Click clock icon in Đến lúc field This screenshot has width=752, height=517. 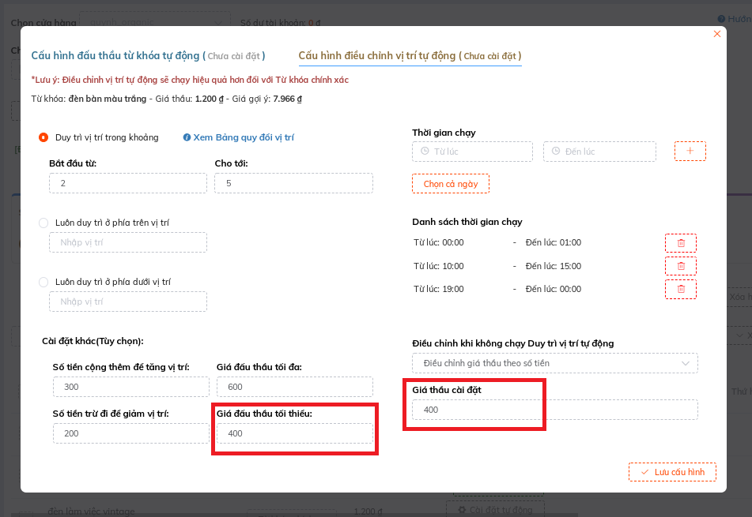point(557,152)
